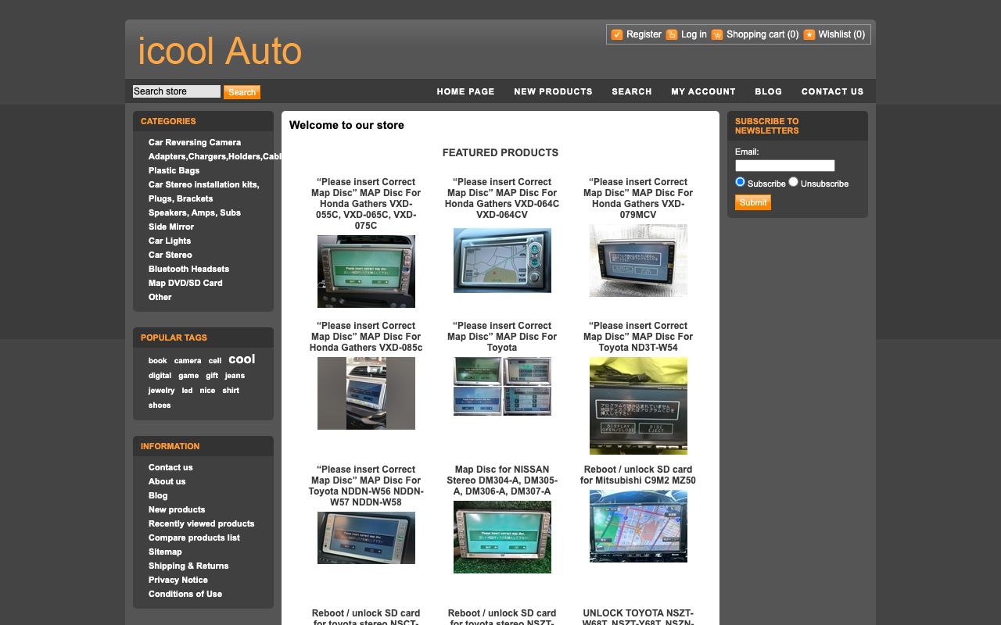Click the 'shoes' popular tag

pyautogui.click(x=160, y=405)
